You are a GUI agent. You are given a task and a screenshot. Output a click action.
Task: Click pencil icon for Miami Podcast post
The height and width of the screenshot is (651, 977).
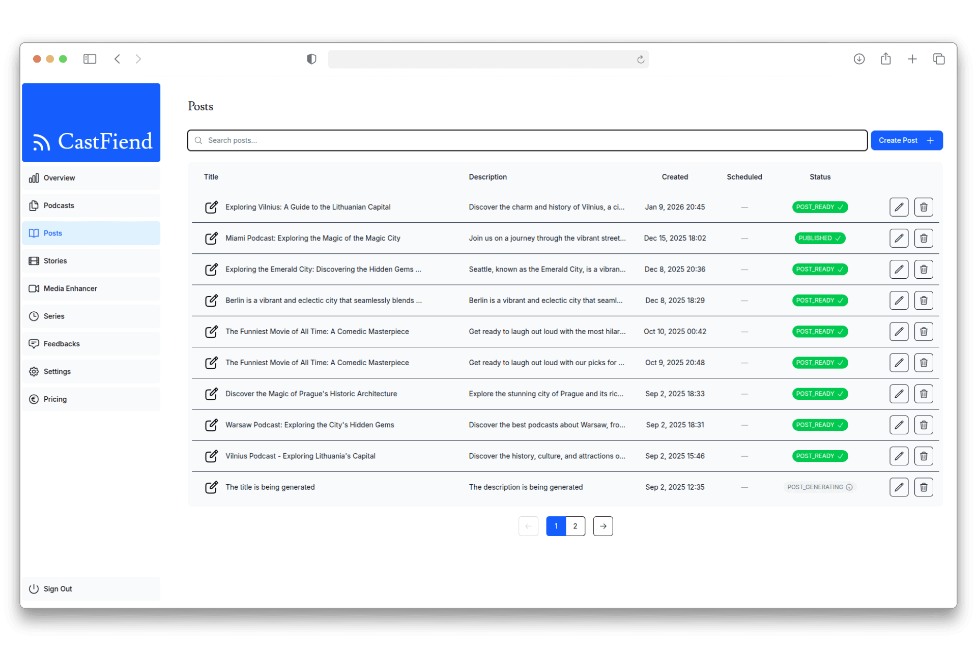(899, 238)
